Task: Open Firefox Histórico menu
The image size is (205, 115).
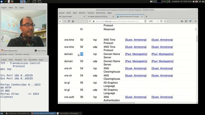Action: (x=82, y=13)
